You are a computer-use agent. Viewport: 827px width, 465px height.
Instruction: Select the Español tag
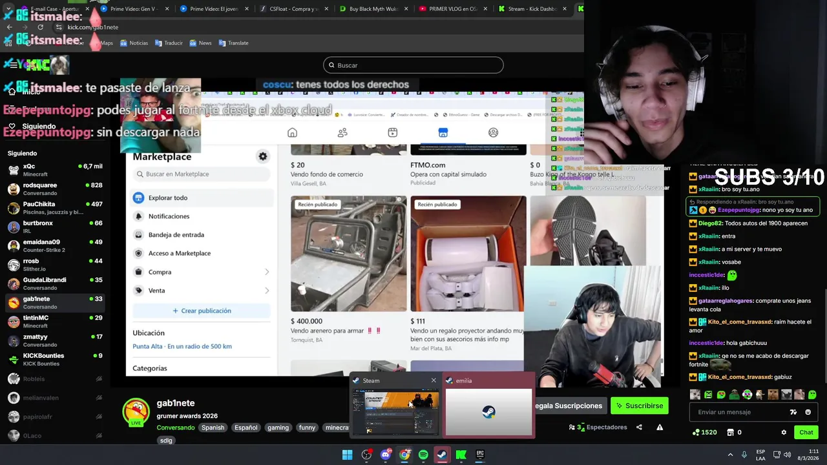point(246,428)
